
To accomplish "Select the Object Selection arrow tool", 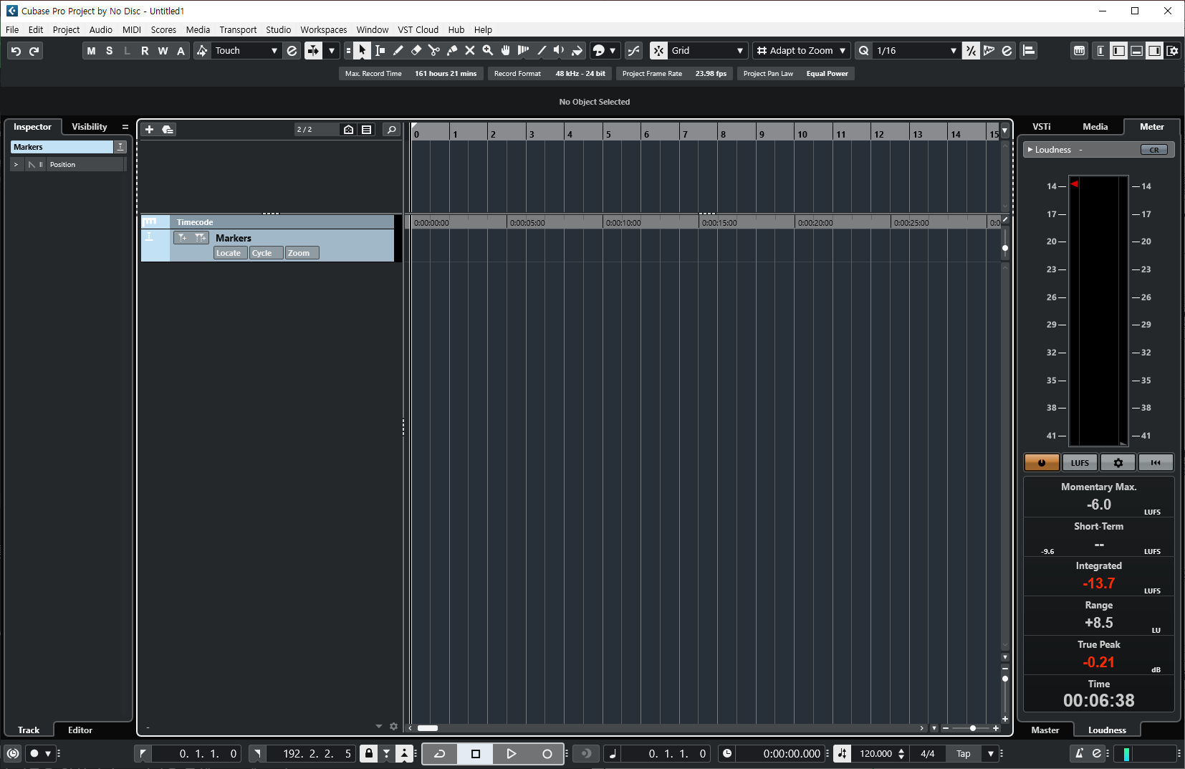I will point(363,51).
